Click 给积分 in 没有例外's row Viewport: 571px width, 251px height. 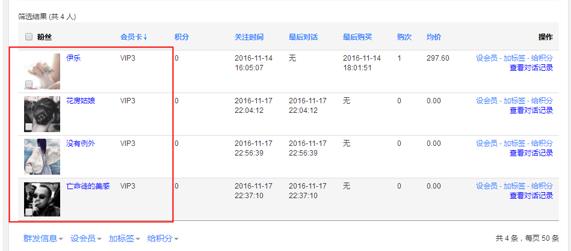coord(542,144)
